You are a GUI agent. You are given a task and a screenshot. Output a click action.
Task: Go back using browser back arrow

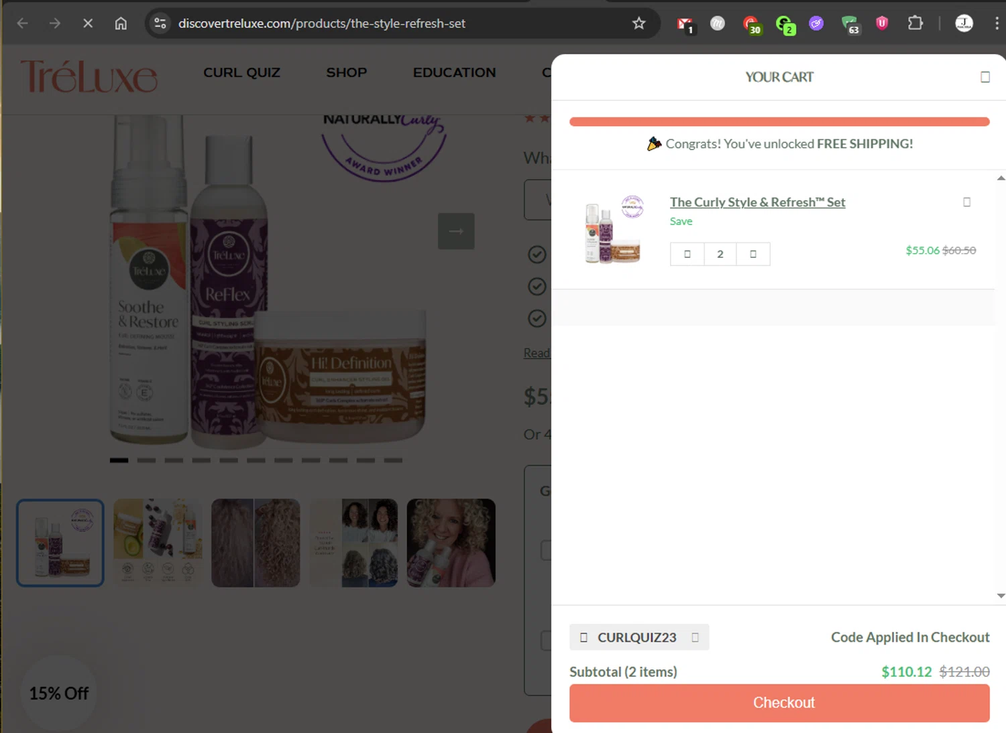(23, 23)
